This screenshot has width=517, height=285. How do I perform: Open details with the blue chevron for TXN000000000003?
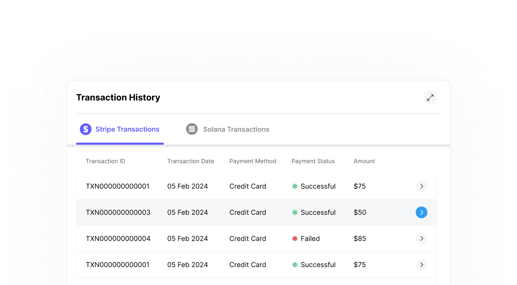point(421,212)
